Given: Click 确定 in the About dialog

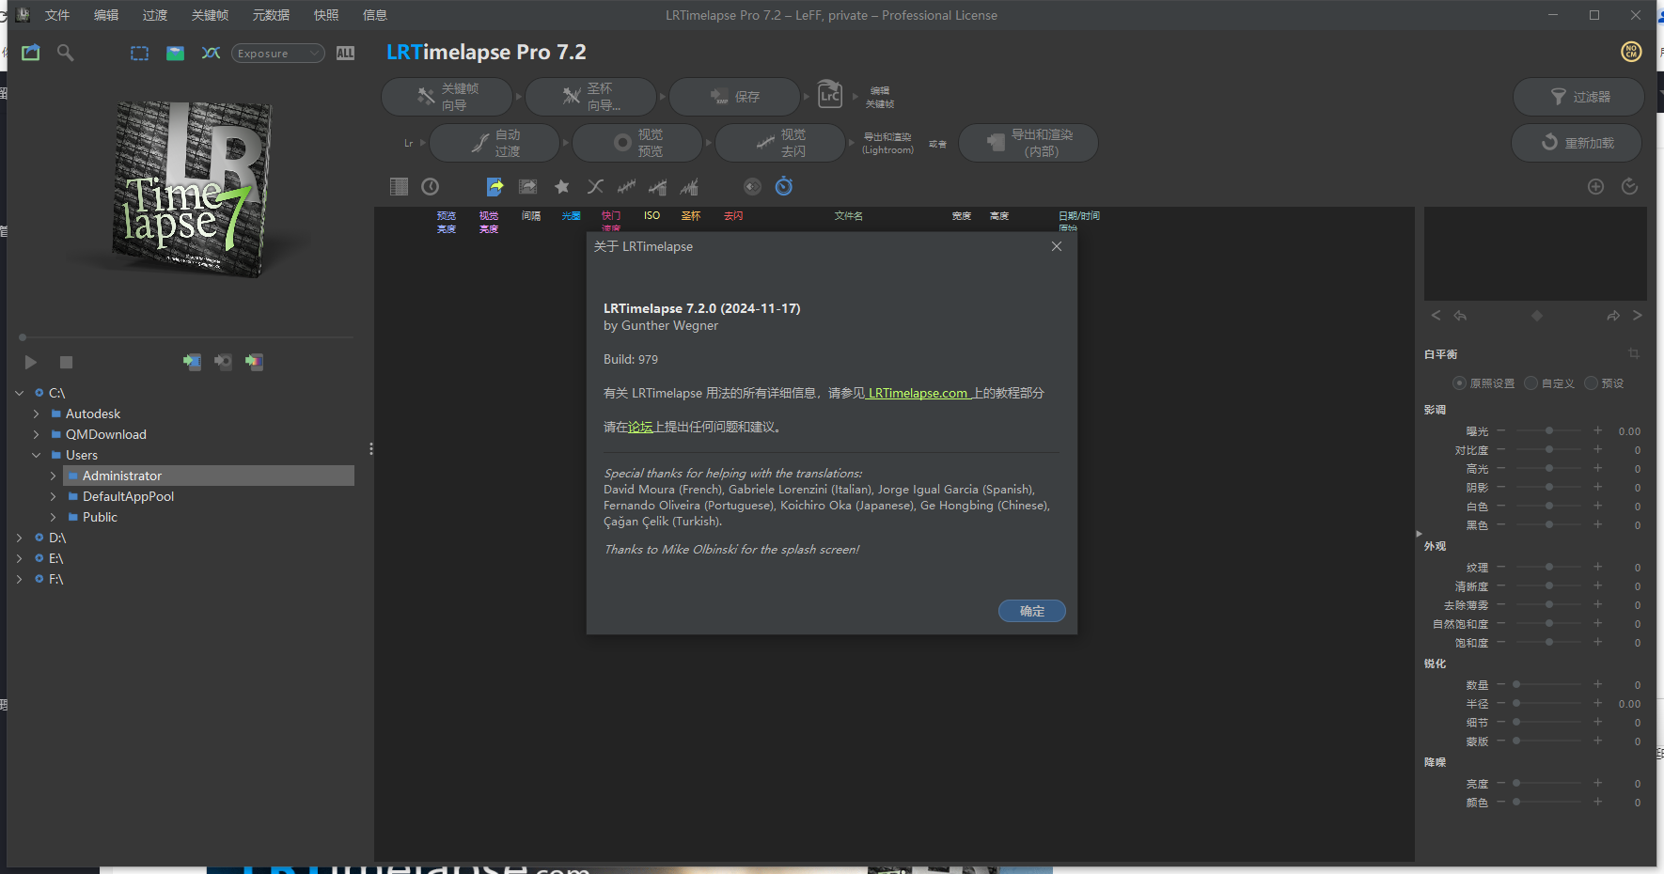Looking at the screenshot, I should 1031,611.
